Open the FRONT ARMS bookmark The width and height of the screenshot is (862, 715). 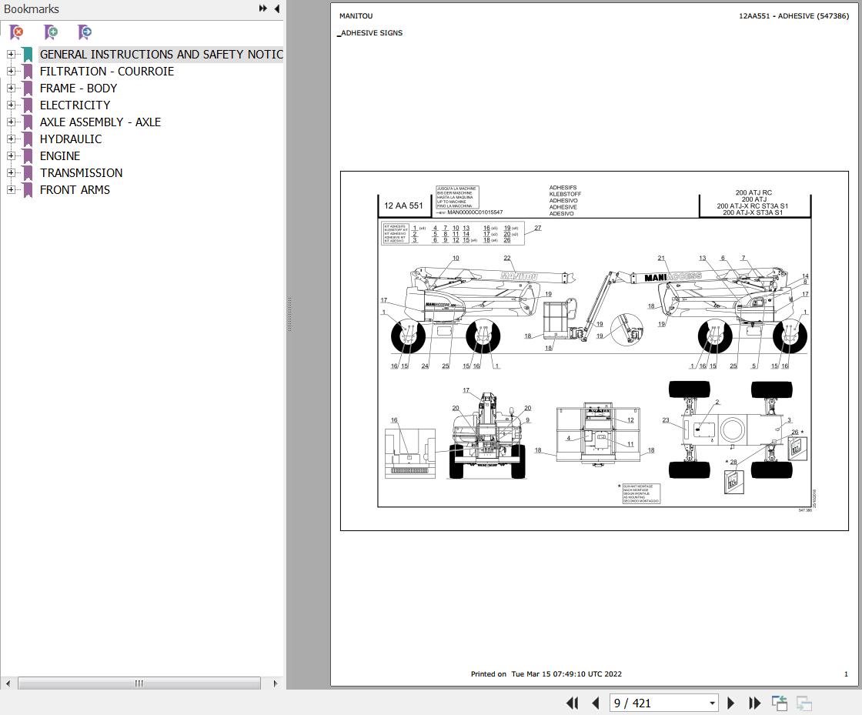(75, 189)
